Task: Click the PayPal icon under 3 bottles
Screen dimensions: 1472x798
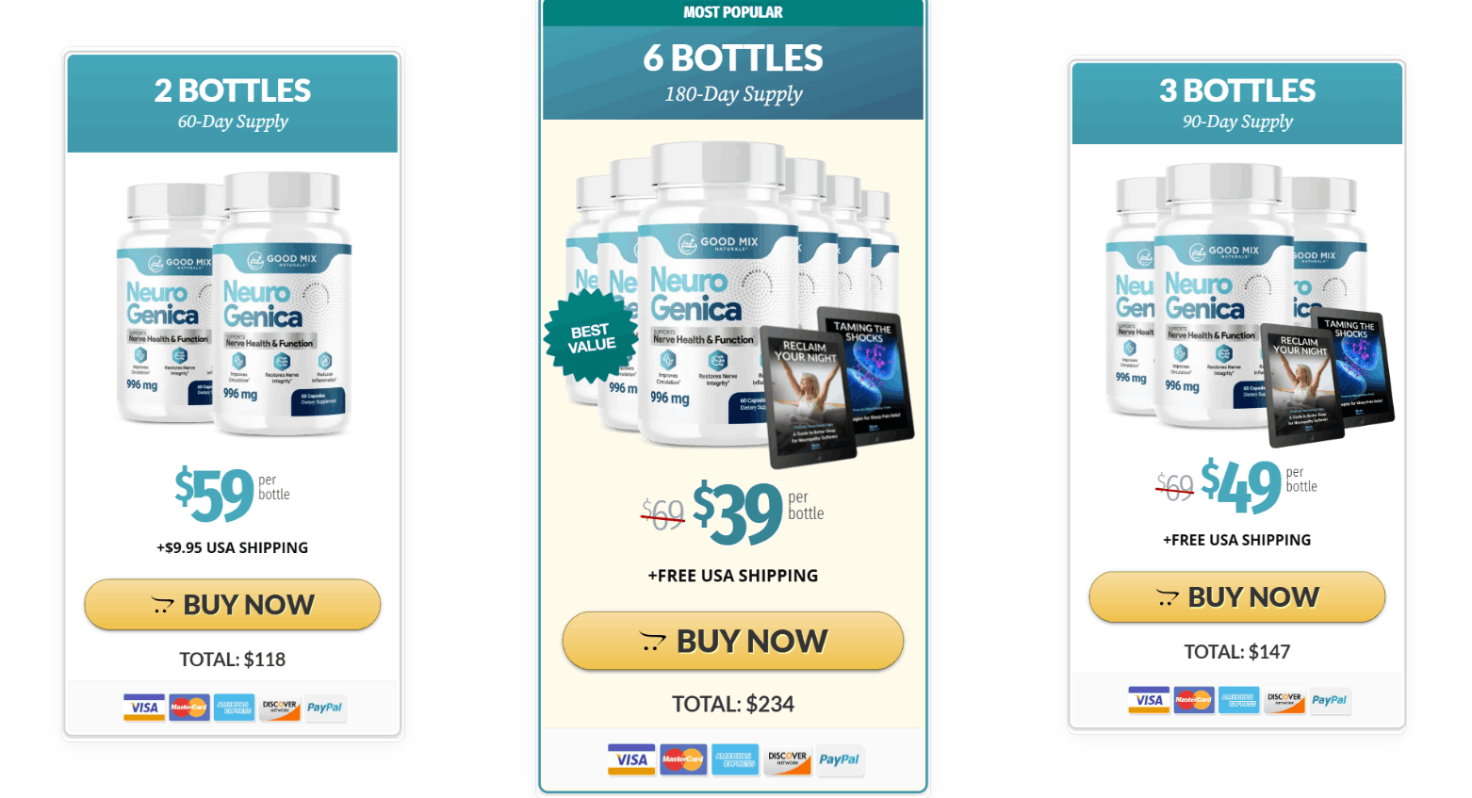Action: [1329, 700]
